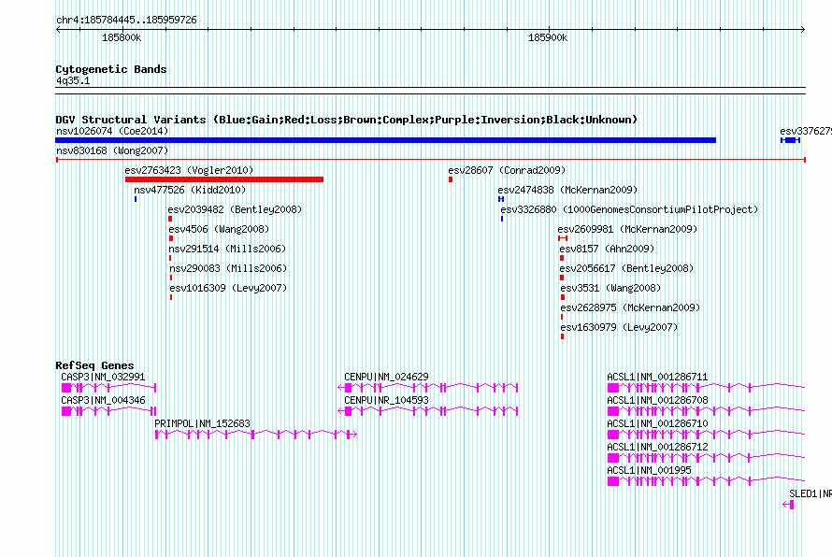Select the RefSeq Genes track title
The image size is (832, 557).
(x=94, y=365)
